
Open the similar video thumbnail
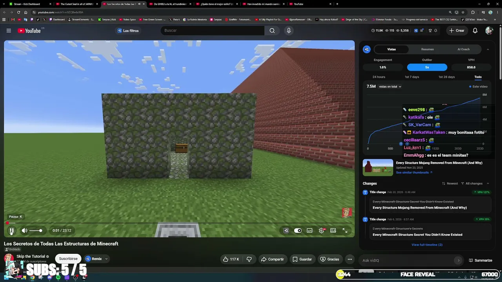pos(378,168)
